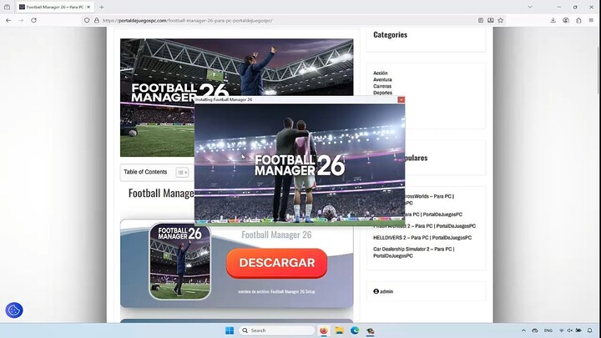601x338 pixels.
Task: Open File Explorer from the taskbar
Action: pos(340,330)
